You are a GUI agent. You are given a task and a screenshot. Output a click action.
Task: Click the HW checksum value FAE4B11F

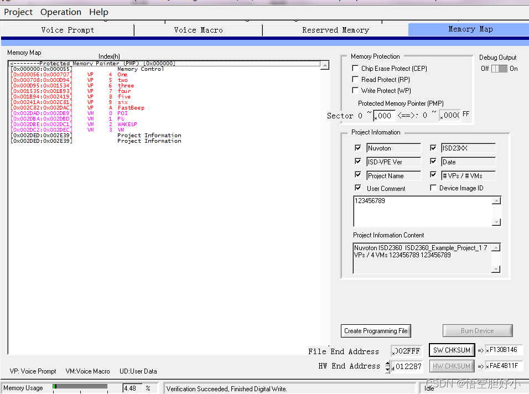[x=504, y=366]
